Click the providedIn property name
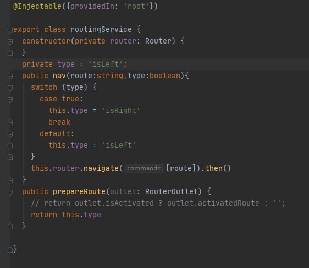The height and width of the screenshot is (268, 309). [x=92, y=6]
